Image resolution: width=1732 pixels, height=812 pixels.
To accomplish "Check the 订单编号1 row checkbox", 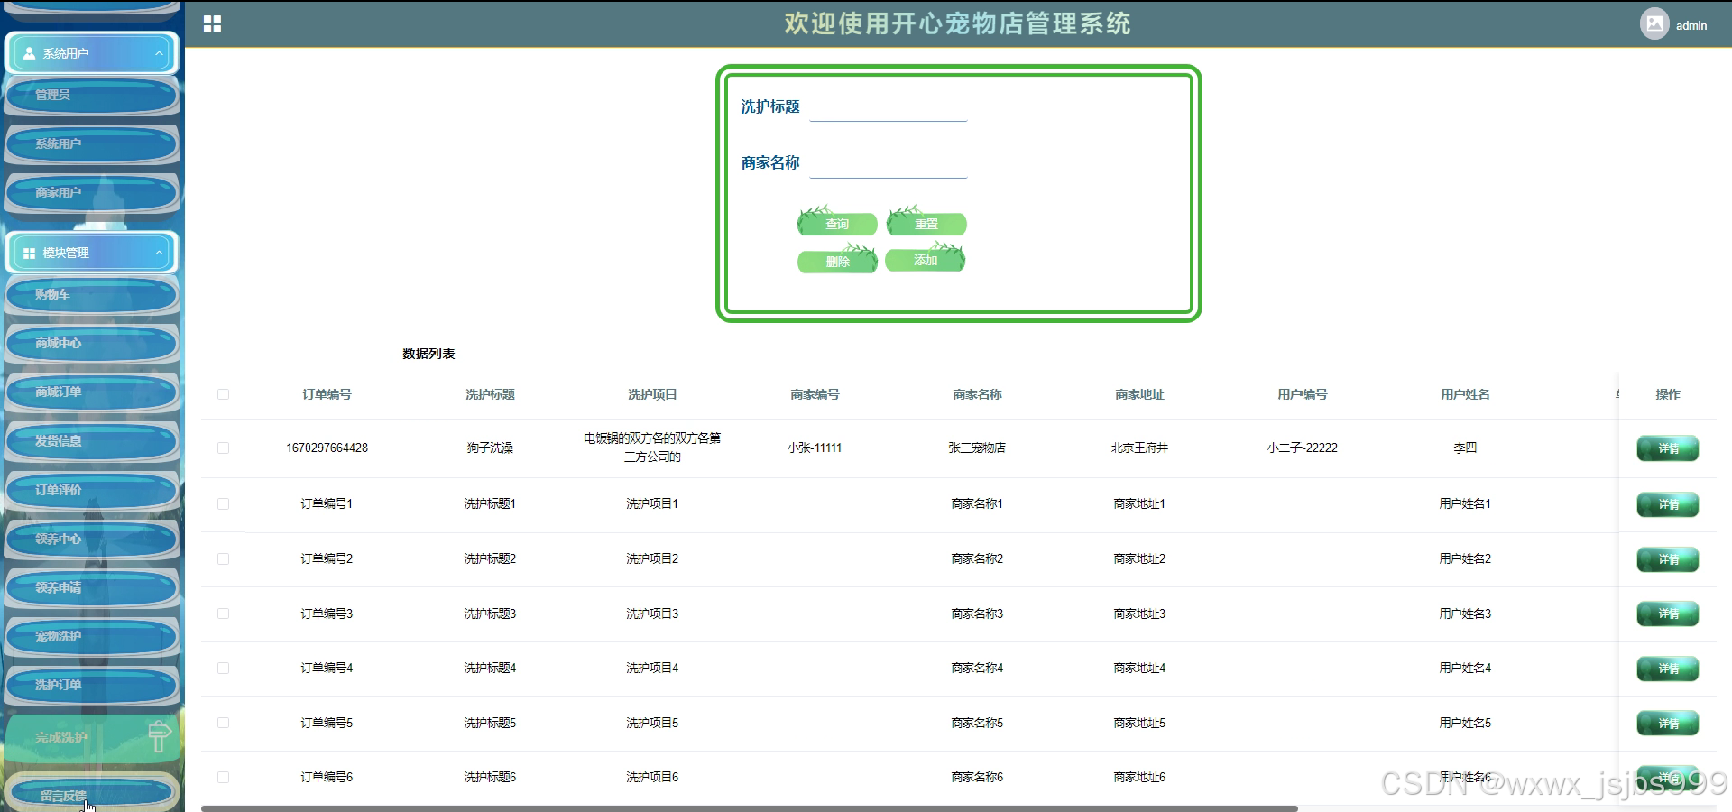I will click(x=223, y=504).
